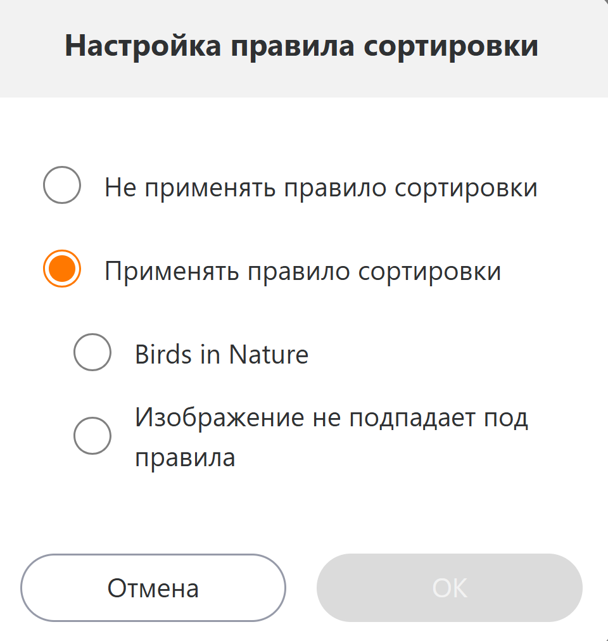This screenshot has height=641, width=608.
Task: Click the word "правила" on the second line
Action: click(185, 457)
